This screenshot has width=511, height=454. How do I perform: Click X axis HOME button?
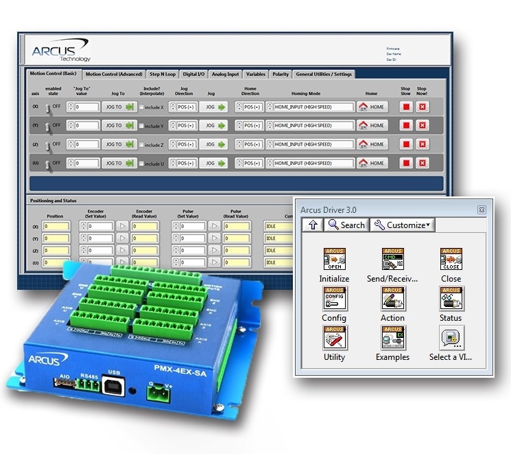pos(372,106)
